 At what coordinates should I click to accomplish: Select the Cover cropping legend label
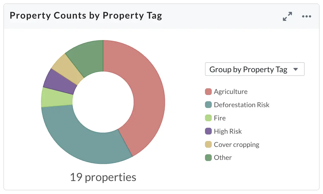point(237,145)
